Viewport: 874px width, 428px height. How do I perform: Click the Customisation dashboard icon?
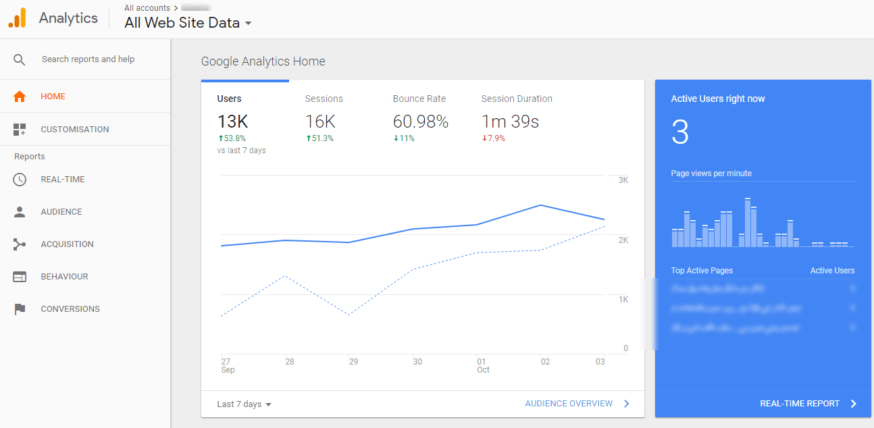pos(20,129)
